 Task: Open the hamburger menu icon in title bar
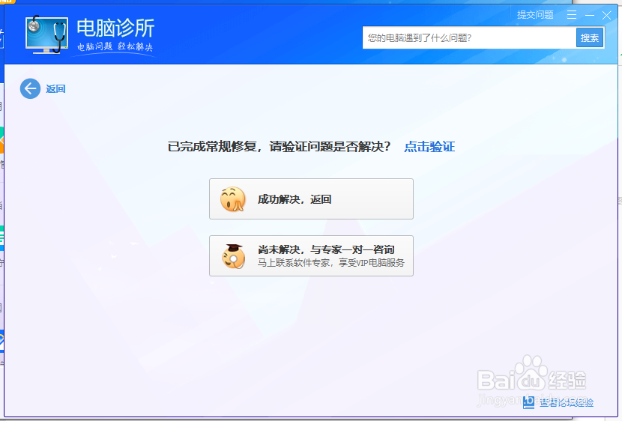[x=572, y=15]
